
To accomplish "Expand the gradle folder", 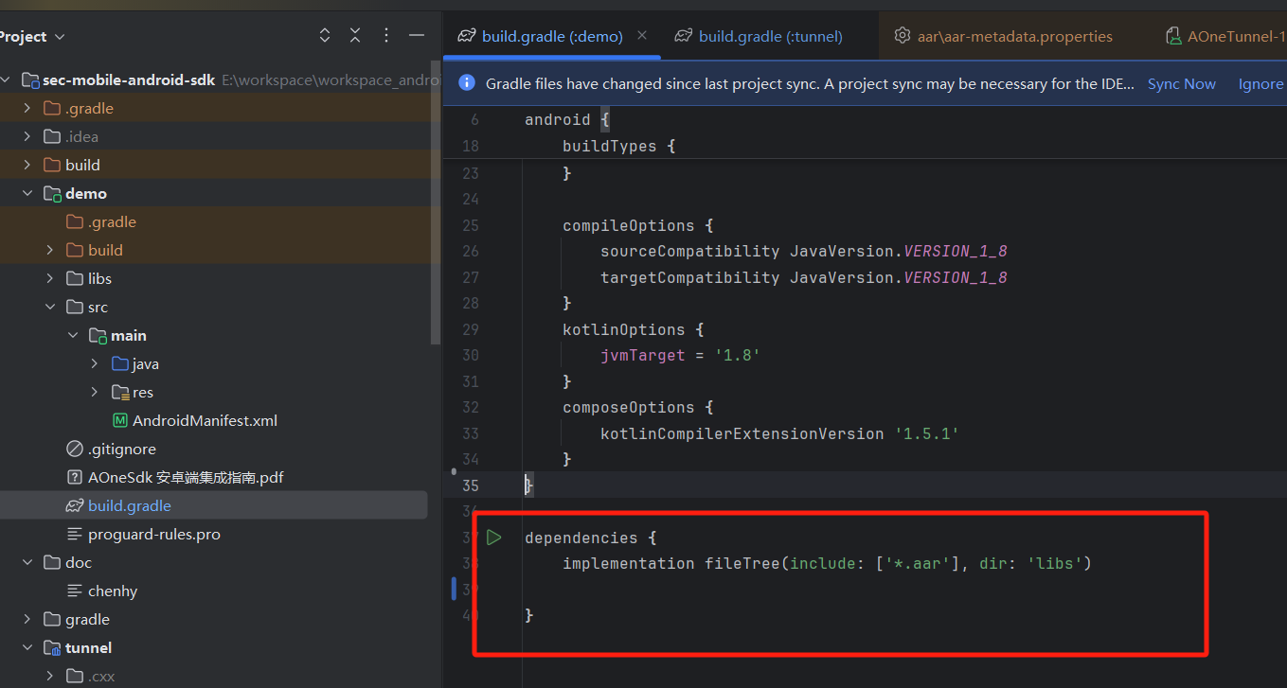I will point(27,620).
